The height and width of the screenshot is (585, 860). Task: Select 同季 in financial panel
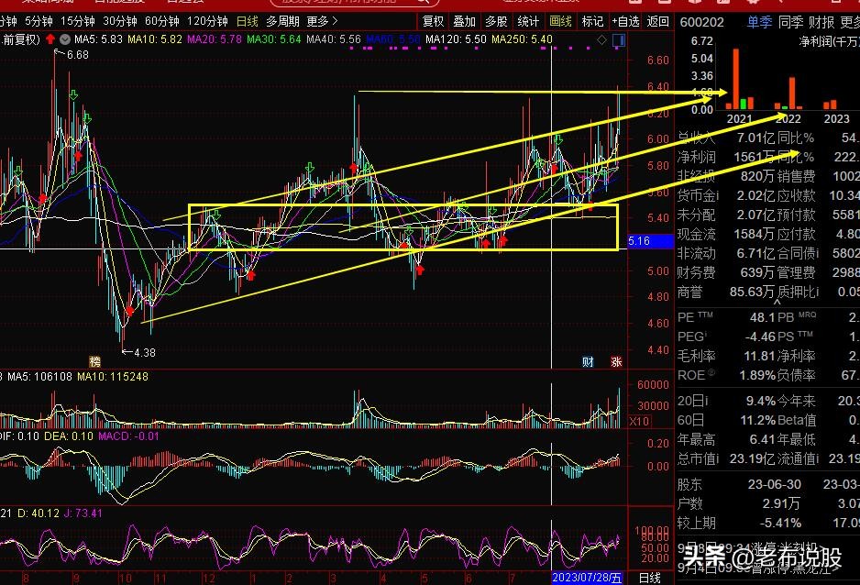tap(790, 23)
